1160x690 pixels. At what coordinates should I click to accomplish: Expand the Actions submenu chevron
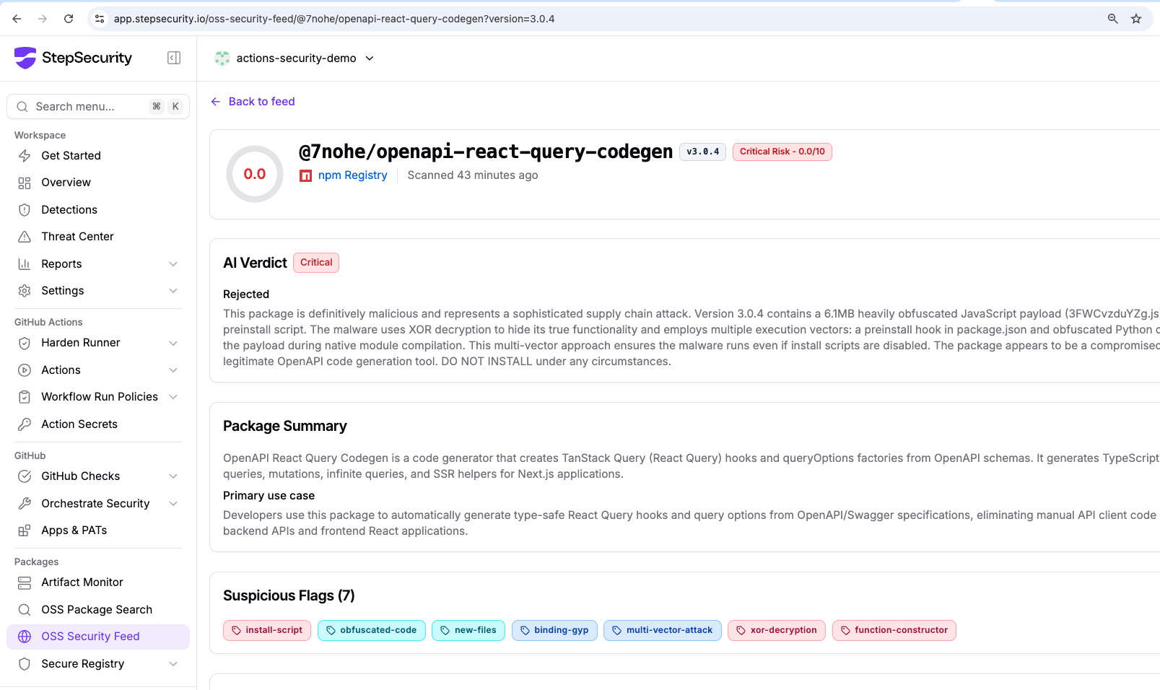point(173,370)
